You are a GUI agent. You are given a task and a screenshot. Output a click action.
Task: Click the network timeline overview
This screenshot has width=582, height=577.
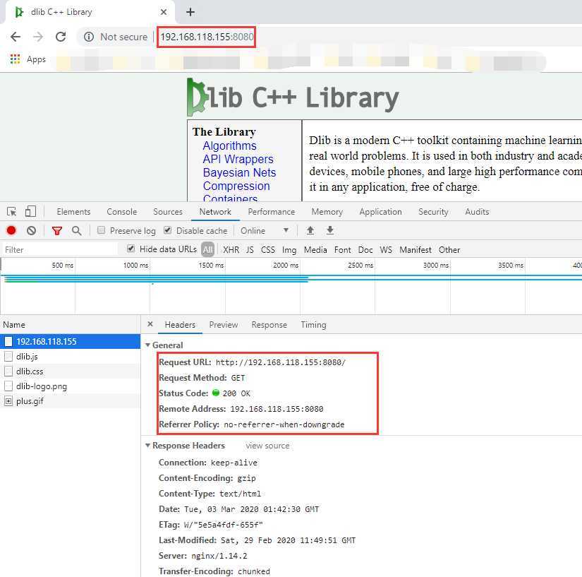291,286
